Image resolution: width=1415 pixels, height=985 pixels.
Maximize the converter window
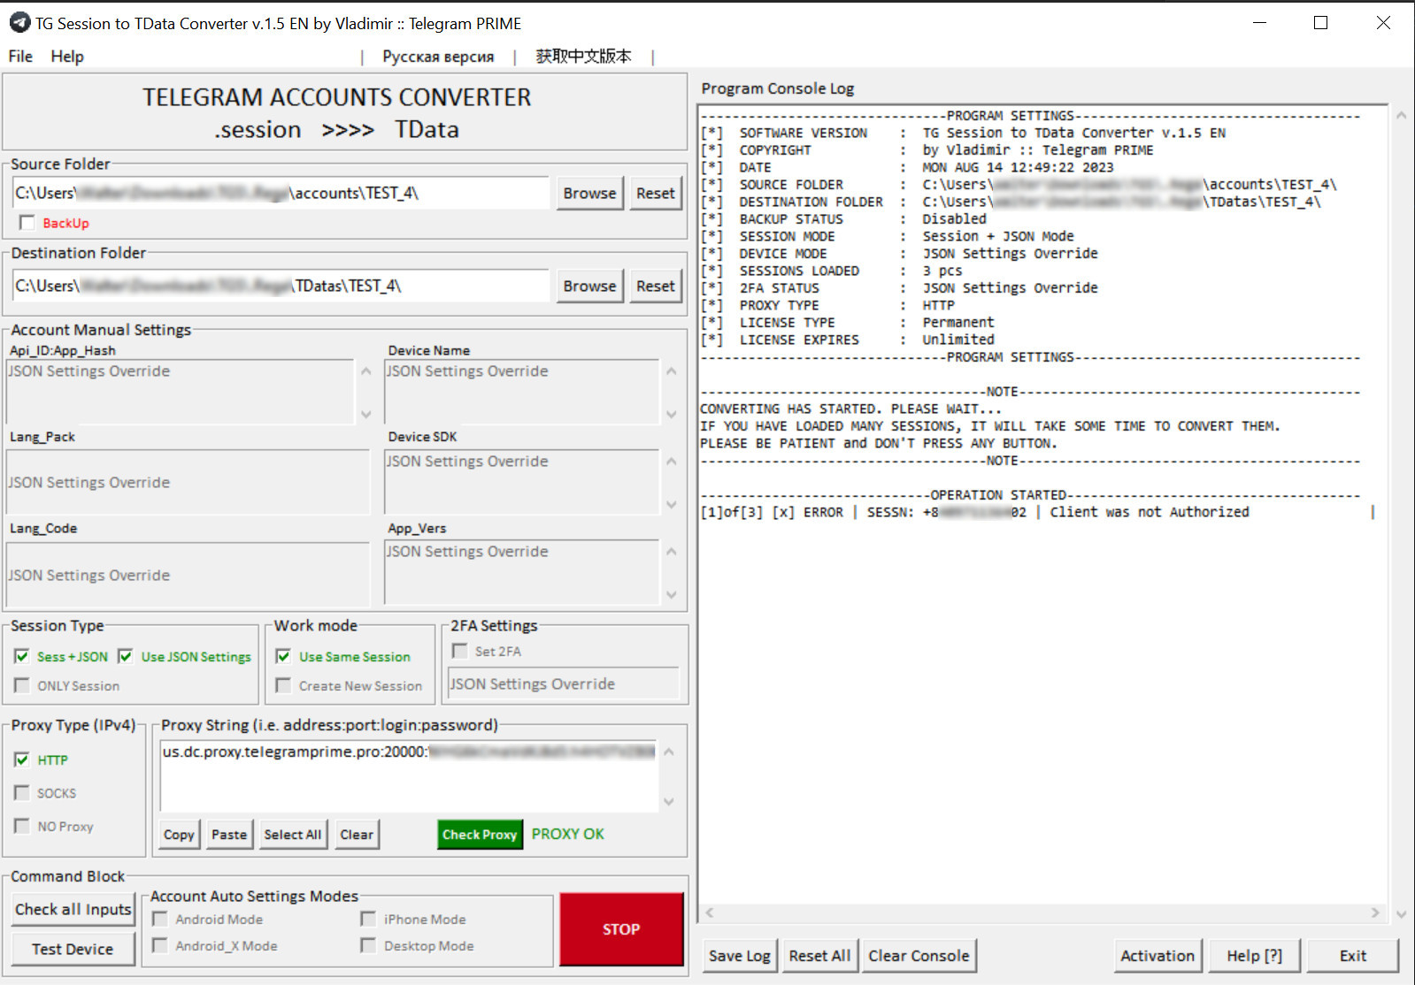click(x=1320, y=23)
